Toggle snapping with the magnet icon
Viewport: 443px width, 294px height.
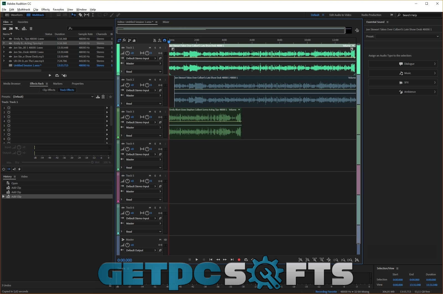(164, 40)
